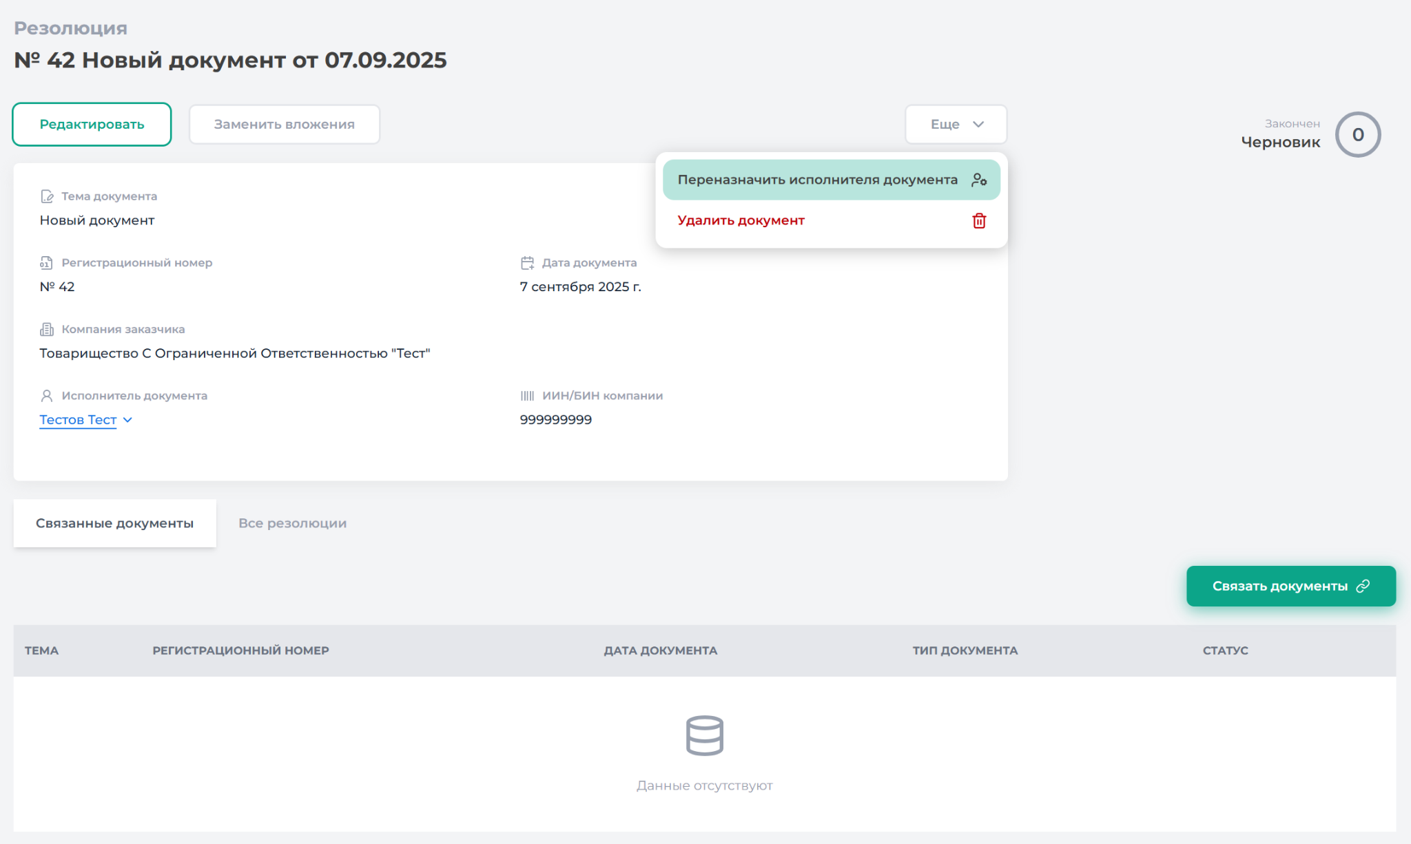Viewport: 1411px width, 844px height.
Task: Click the document topic edit icon
Action: 47,196
